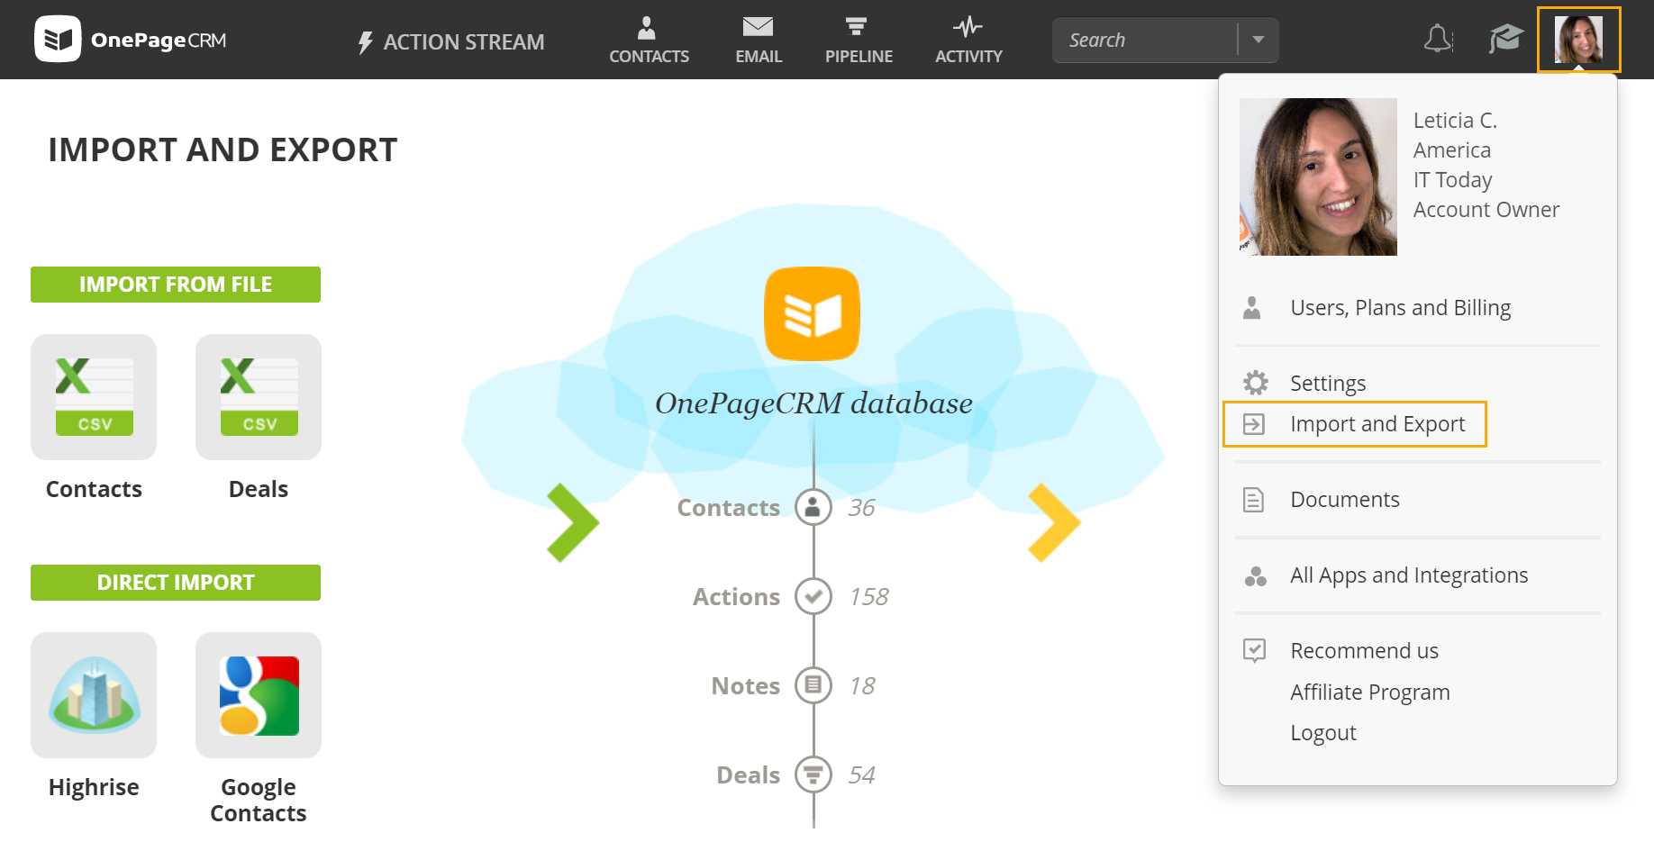This screenshot has width=1654, height=842.
Task: Import Contacts from CSV file icon
Action: tap(94, 397)
